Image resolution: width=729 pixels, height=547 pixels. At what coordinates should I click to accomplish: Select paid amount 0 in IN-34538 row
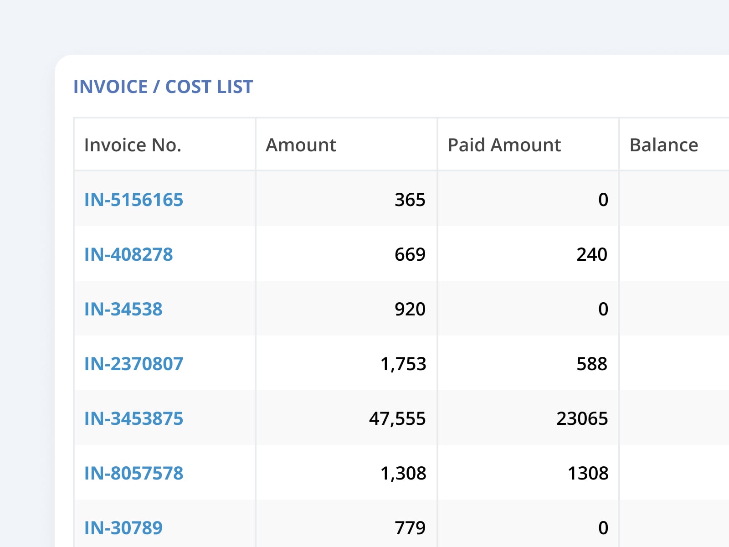tap(603, 309)
